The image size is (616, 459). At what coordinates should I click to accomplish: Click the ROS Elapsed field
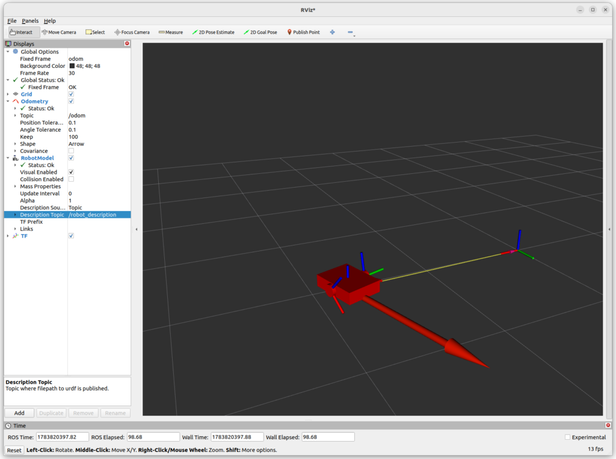153,437
